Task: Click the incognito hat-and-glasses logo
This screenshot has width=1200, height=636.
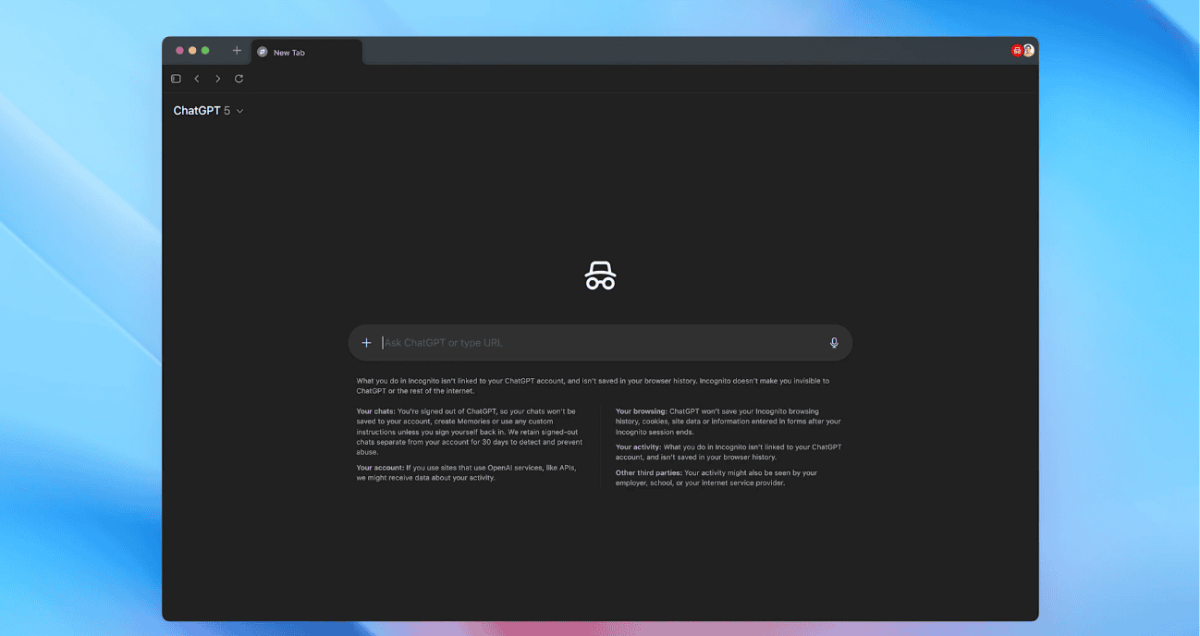Action: 600,275
